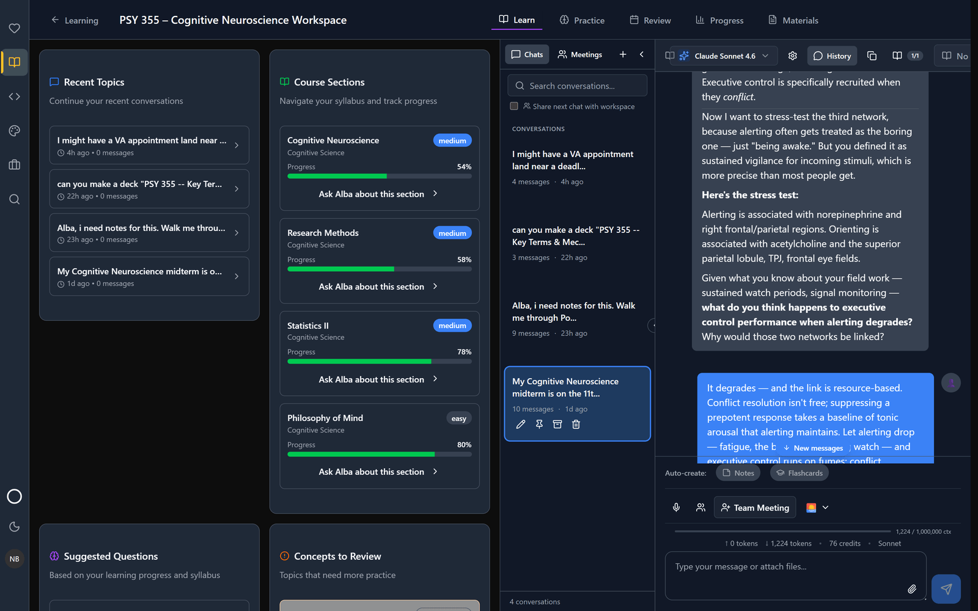Open the Meetings tab
The width and height of the screenshot is (978, 611).
(580, 54)
